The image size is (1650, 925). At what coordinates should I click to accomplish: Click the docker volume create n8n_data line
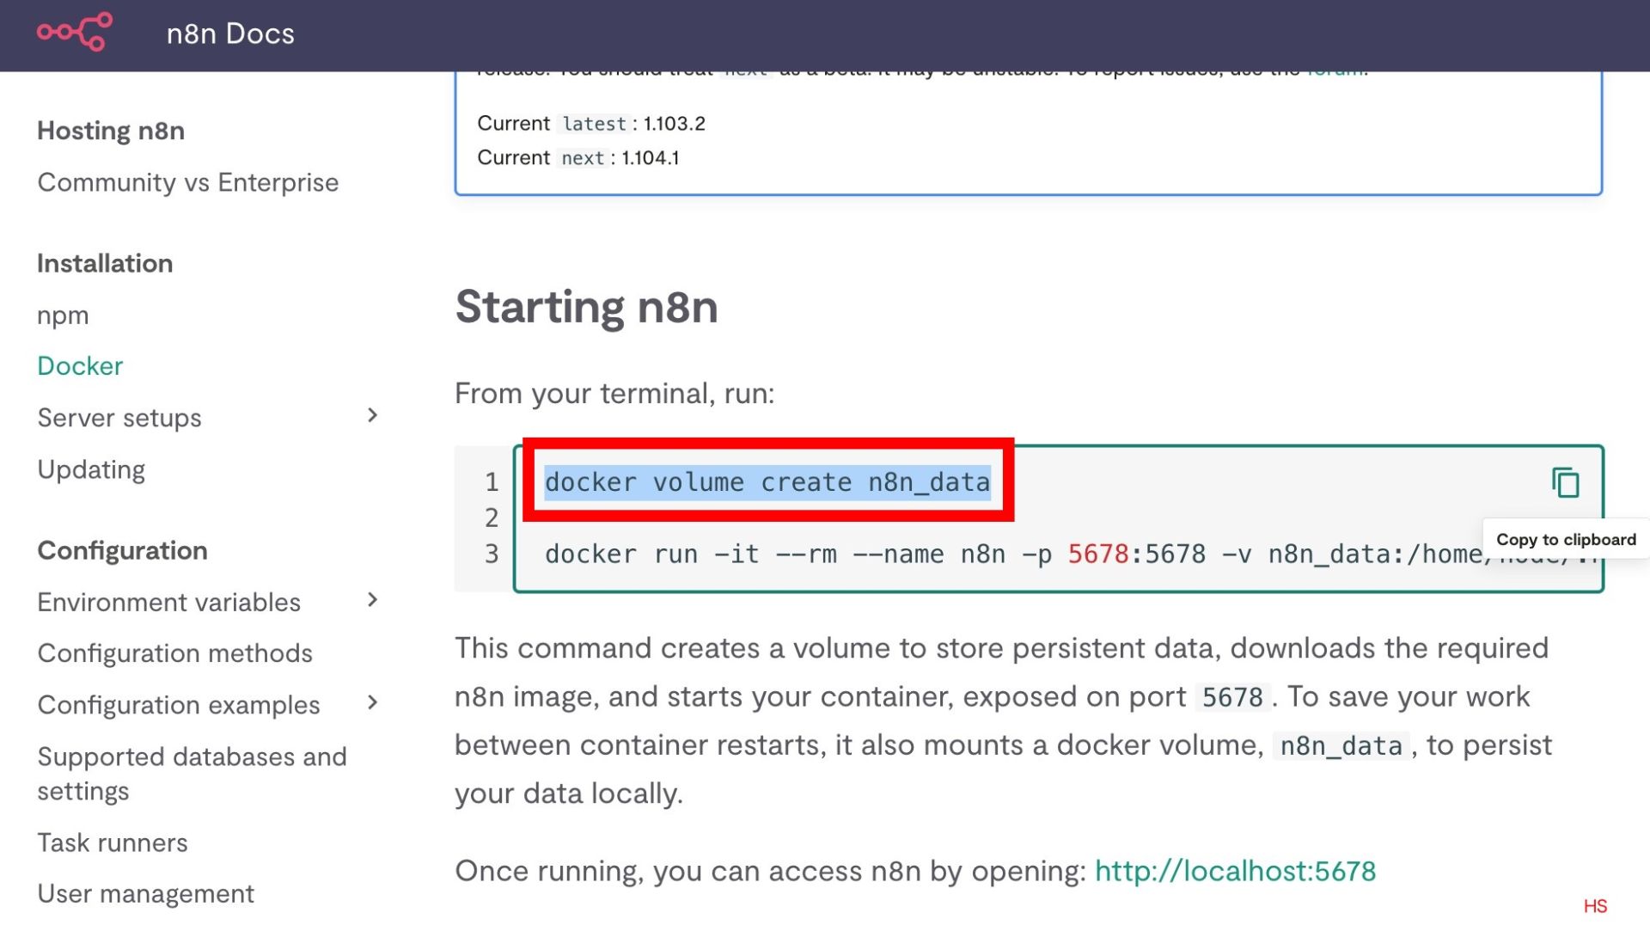(x=767, y=482)
